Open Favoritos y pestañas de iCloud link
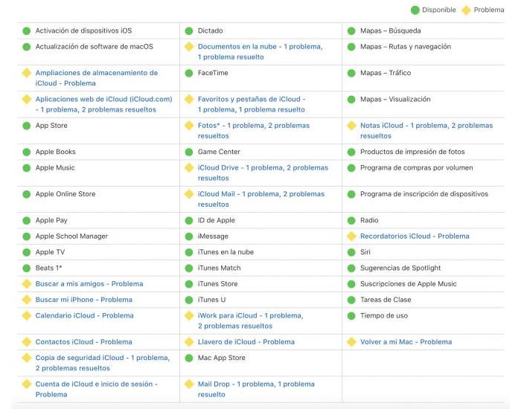This screenshot has width=521, height=409. [x=252, y=104]
